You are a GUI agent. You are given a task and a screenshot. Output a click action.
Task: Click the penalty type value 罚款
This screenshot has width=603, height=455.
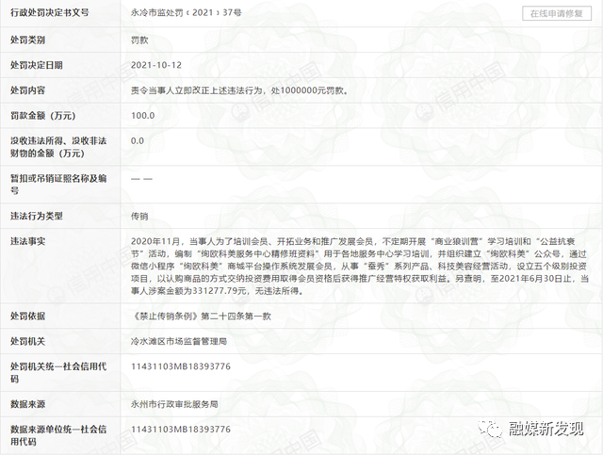click(x=139, y=40)
